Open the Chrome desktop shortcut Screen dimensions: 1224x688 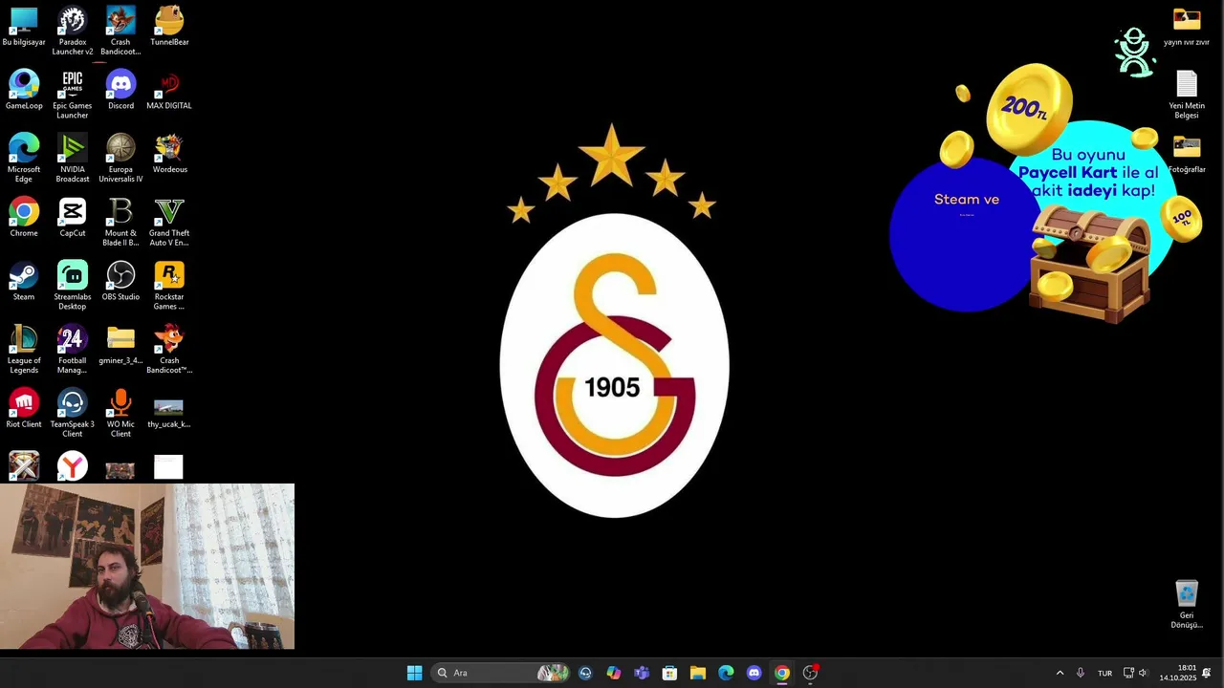click(24, 218)
